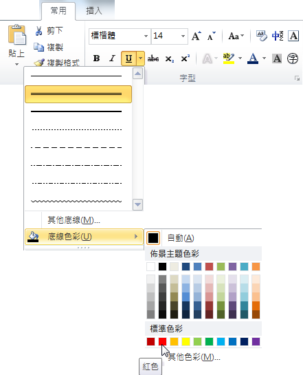Choose the single thin underline style
The image size is (303, 375).
tap(78, 76)
